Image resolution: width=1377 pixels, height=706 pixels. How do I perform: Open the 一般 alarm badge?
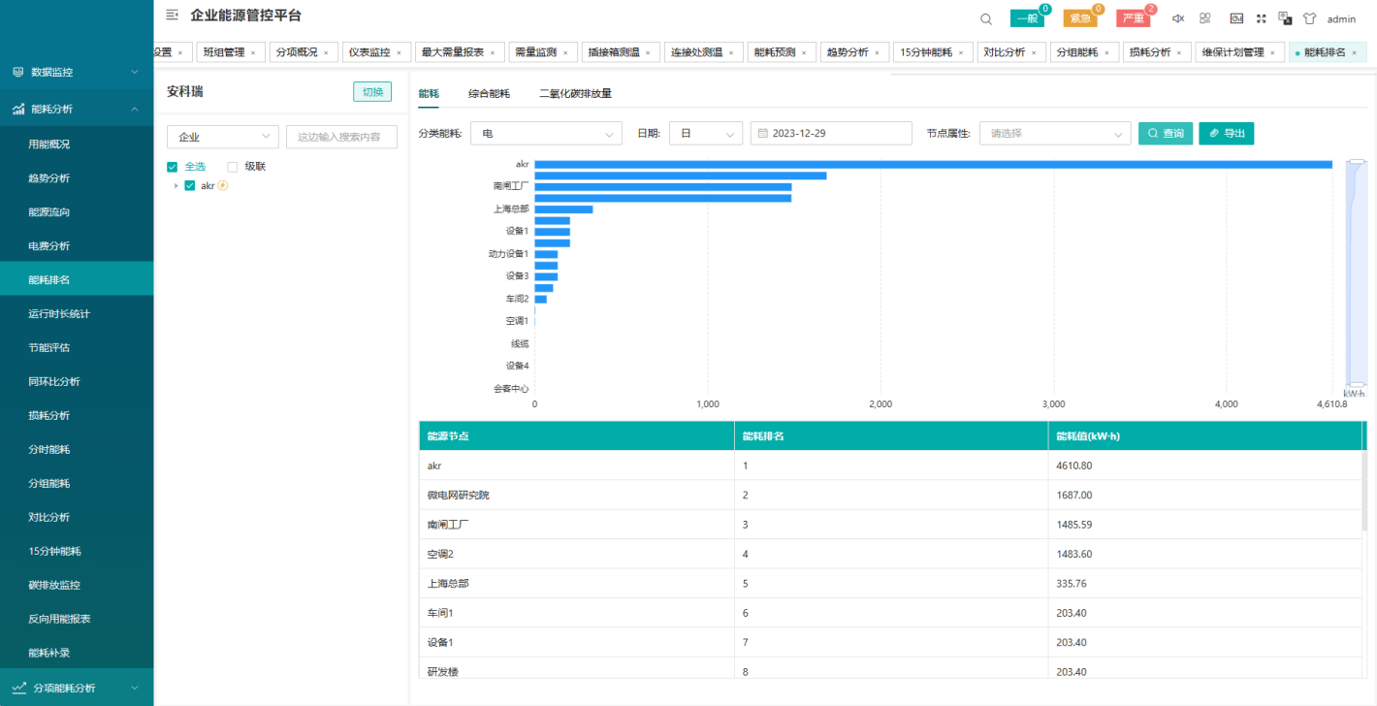1027,18
